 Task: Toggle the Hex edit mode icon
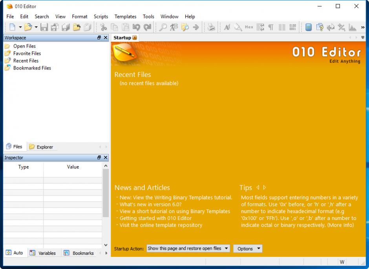(249, 27)
